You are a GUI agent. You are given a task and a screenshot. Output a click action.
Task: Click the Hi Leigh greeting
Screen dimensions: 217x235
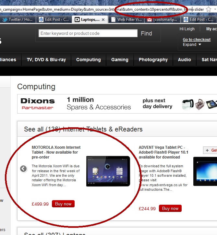tap(187, 29)
